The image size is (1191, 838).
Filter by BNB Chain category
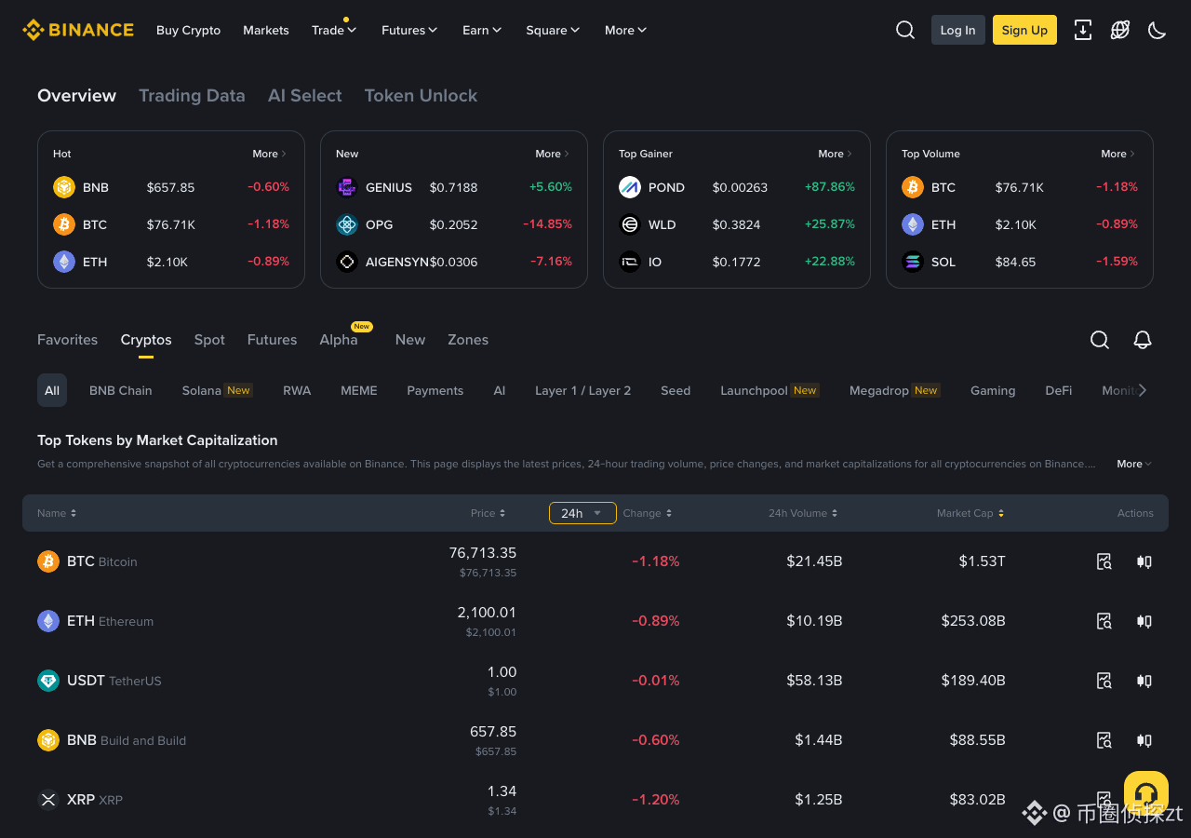(121, 390)
